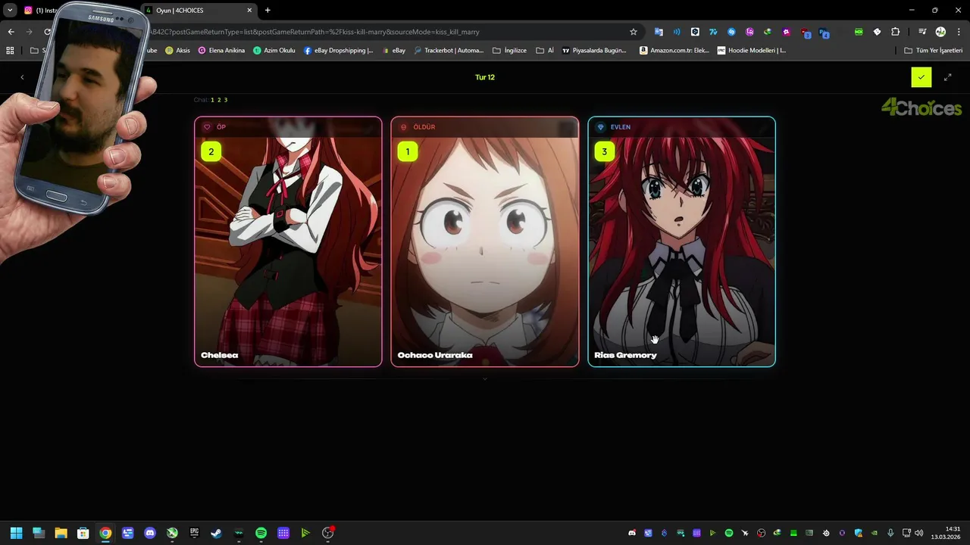Screen dimensions: 970x545
Task: Click the number 1 badge on Ochaco card
Action: coord(407,151)
